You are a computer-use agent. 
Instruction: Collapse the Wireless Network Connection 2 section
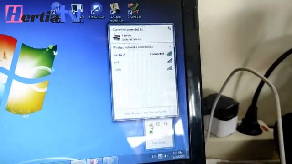[170, 46]
